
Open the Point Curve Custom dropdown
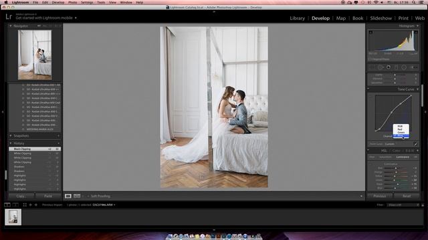click(x=390, y=144)
